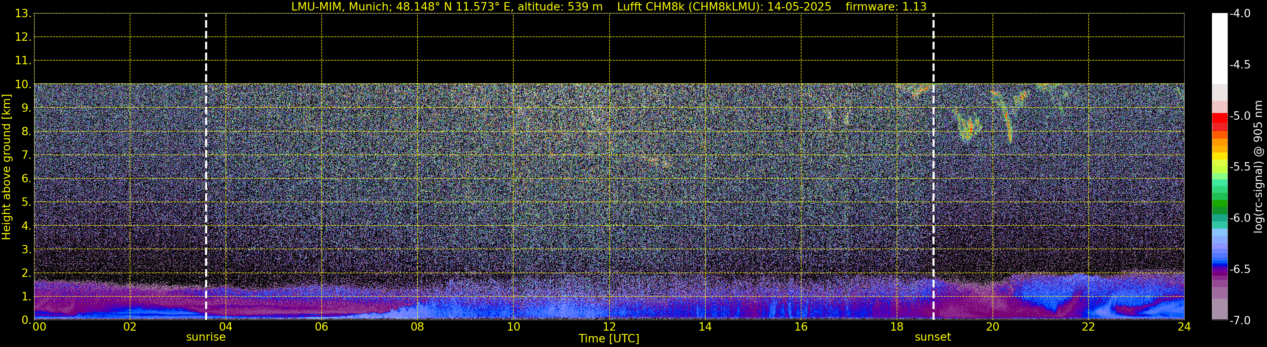Image resolution: width=1267 pixels, height=347 pixels.
Task: Click the height axis tick '10.'
Action: (x=23, y=84)
